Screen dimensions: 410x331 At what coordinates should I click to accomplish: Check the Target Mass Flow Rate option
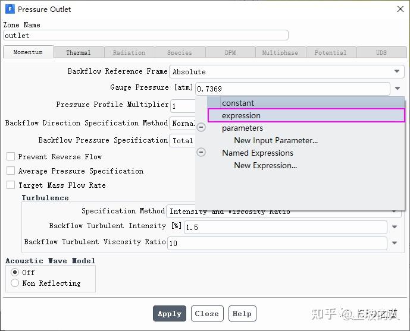(x=11, y=185)
